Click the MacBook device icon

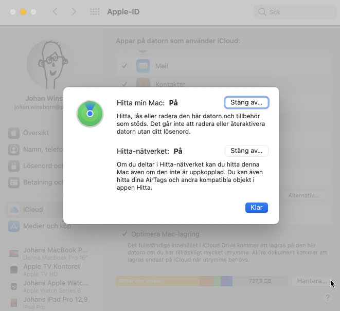click(x=14, y=253)
